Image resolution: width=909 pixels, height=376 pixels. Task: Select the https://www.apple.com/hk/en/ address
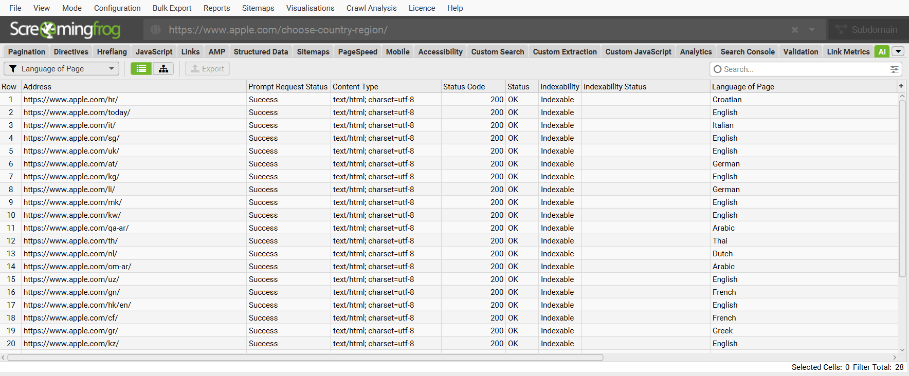pyautogui.click(x=77, y=305)
